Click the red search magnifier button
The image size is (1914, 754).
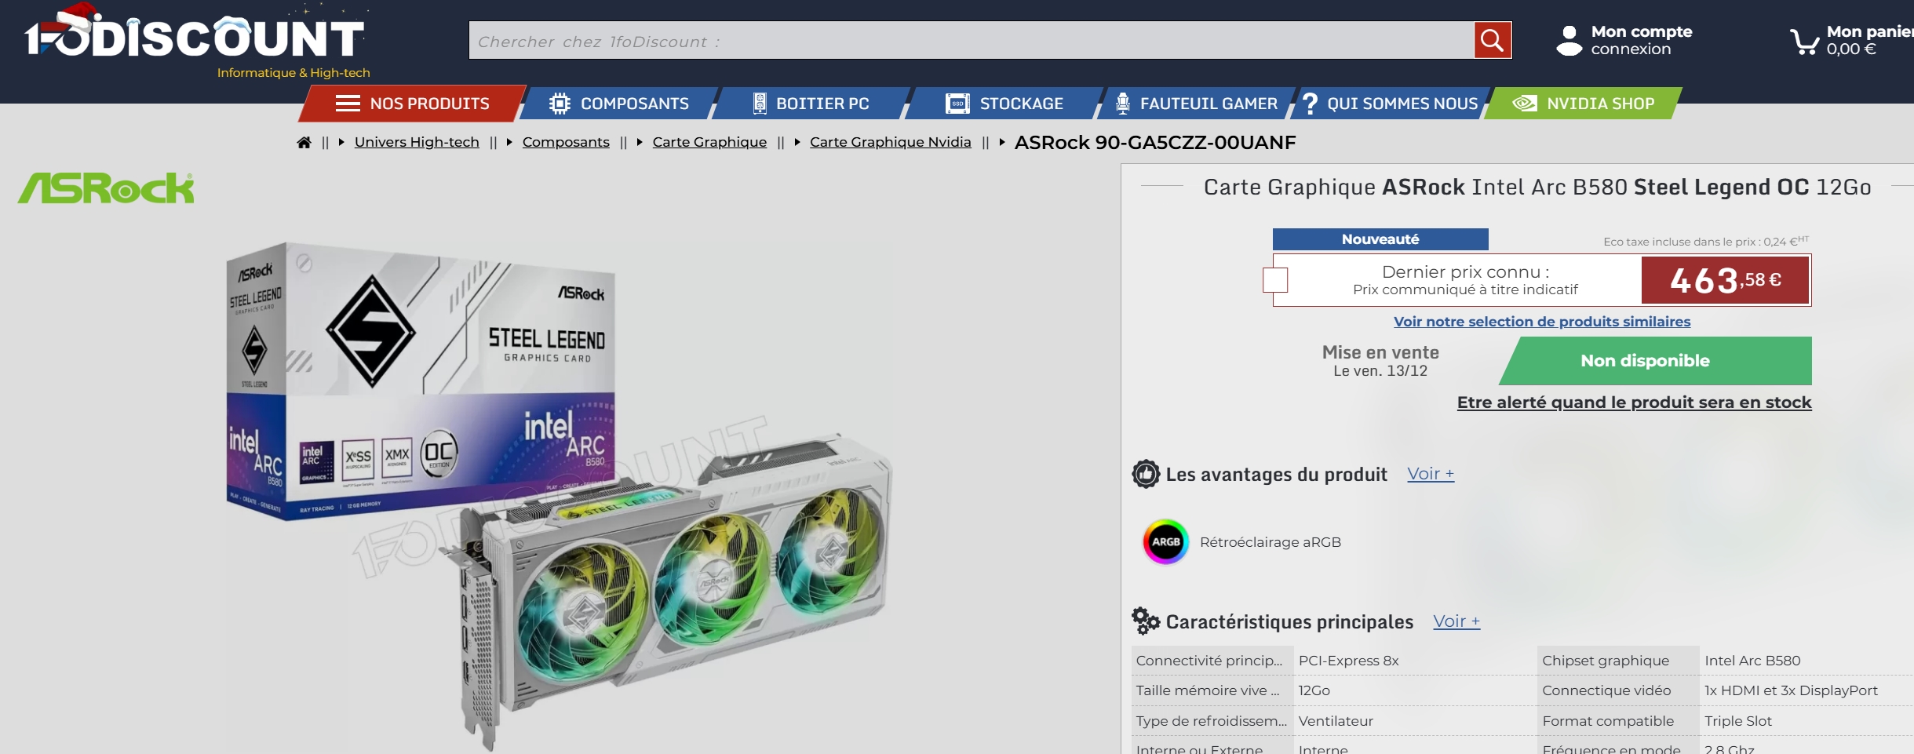coord(1493,40)
